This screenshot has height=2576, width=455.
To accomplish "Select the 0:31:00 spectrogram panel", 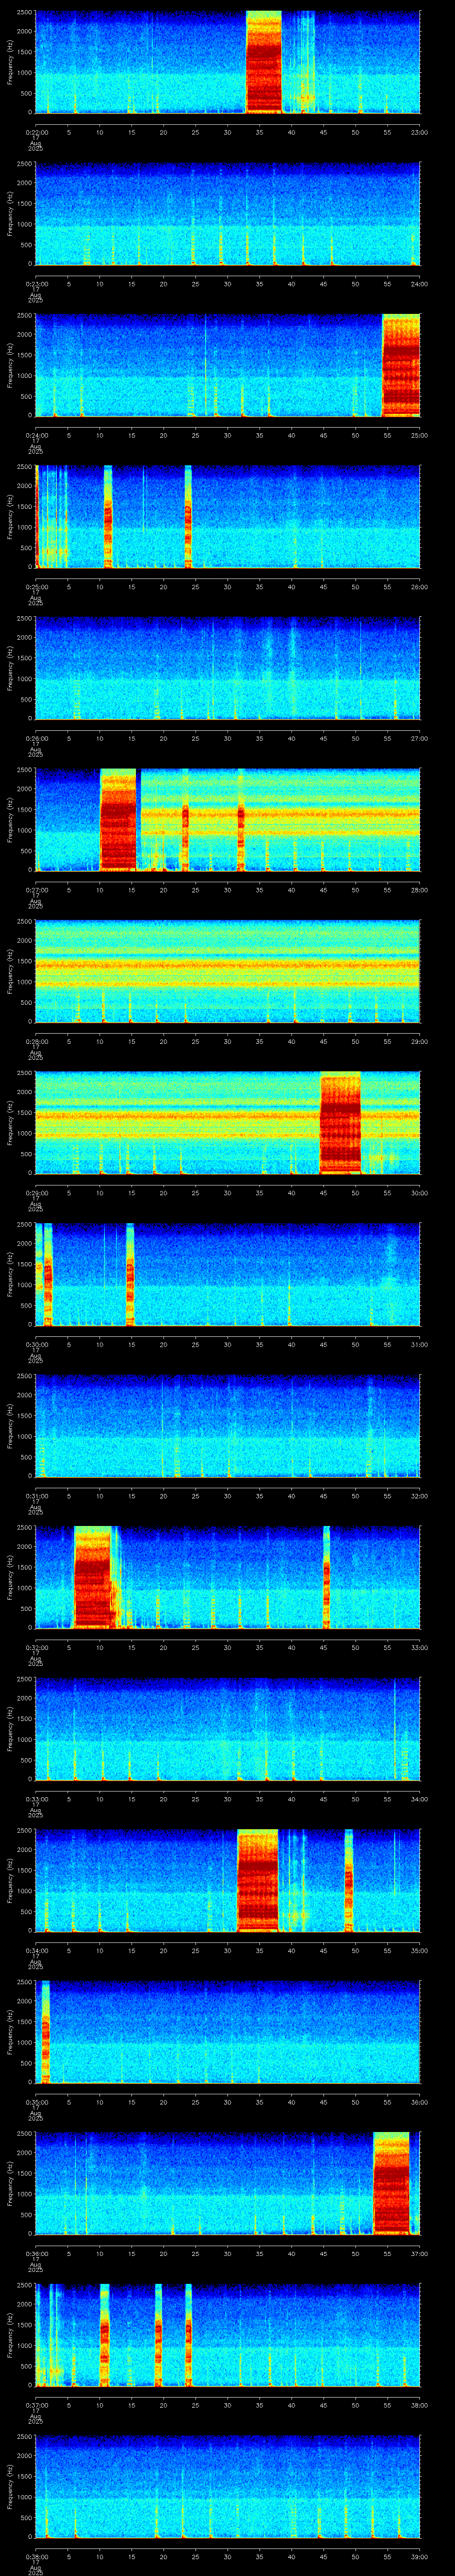I will 228,1425.
